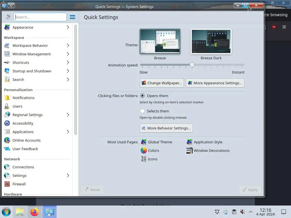Expand the Applications chevron
The width and height of the screenshot is (291, 218).
(68, 132)
